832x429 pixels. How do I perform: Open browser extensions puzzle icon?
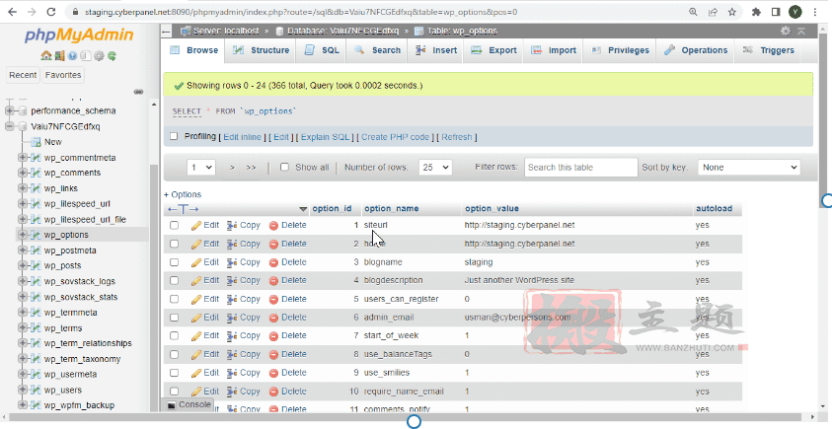pos(757,12)
